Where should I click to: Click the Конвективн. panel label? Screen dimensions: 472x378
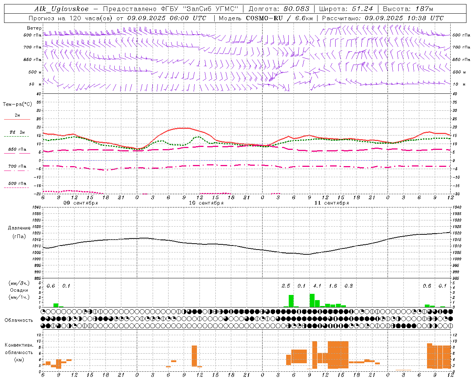[19, 345]
